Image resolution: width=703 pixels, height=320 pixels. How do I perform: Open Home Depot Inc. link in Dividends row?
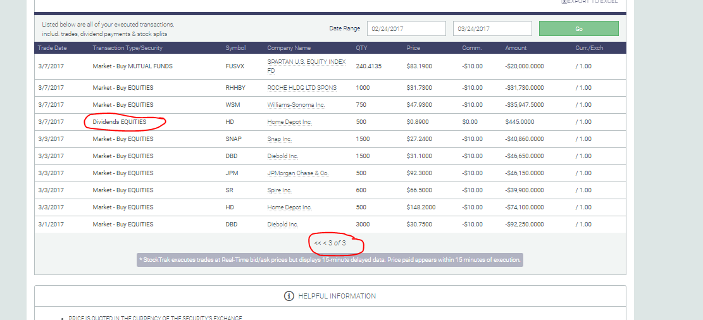tap(289, 122)
